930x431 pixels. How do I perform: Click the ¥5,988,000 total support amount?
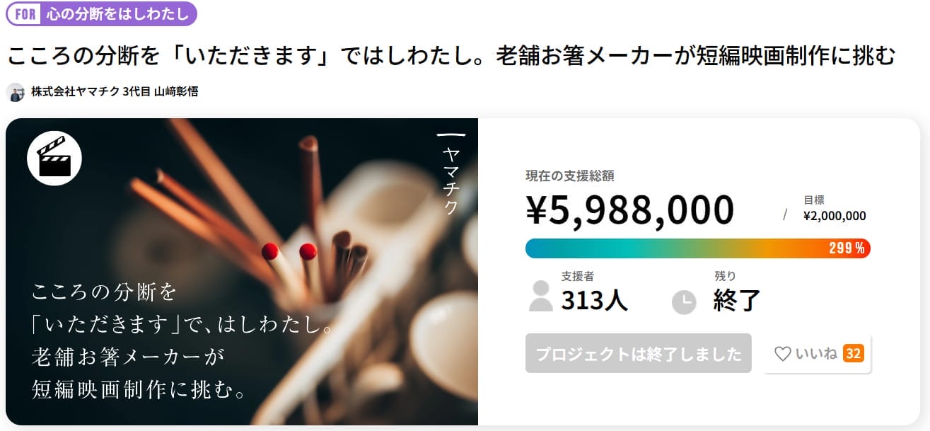pos(630,209)
